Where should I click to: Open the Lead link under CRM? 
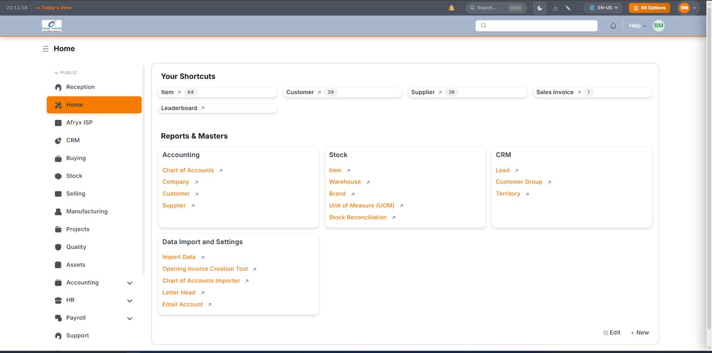(502, 170)
